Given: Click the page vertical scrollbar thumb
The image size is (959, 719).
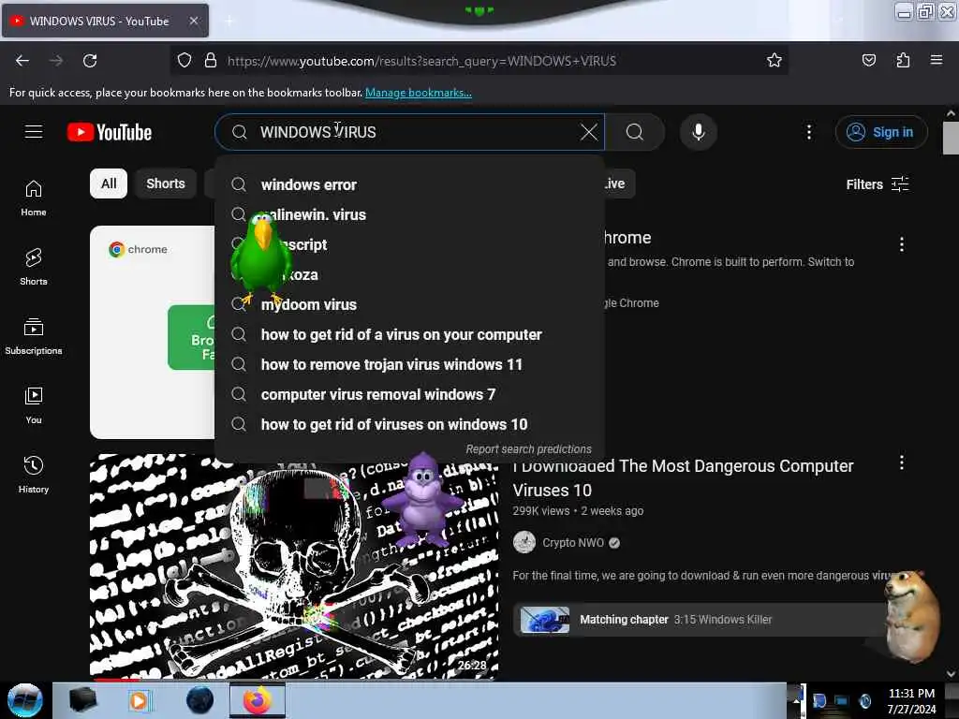Looking at the screenshot, I should point(951,138).
